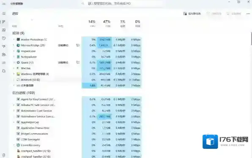Open Startup apps page from sidebar
The image size is (252, 158).
point(4,46)
